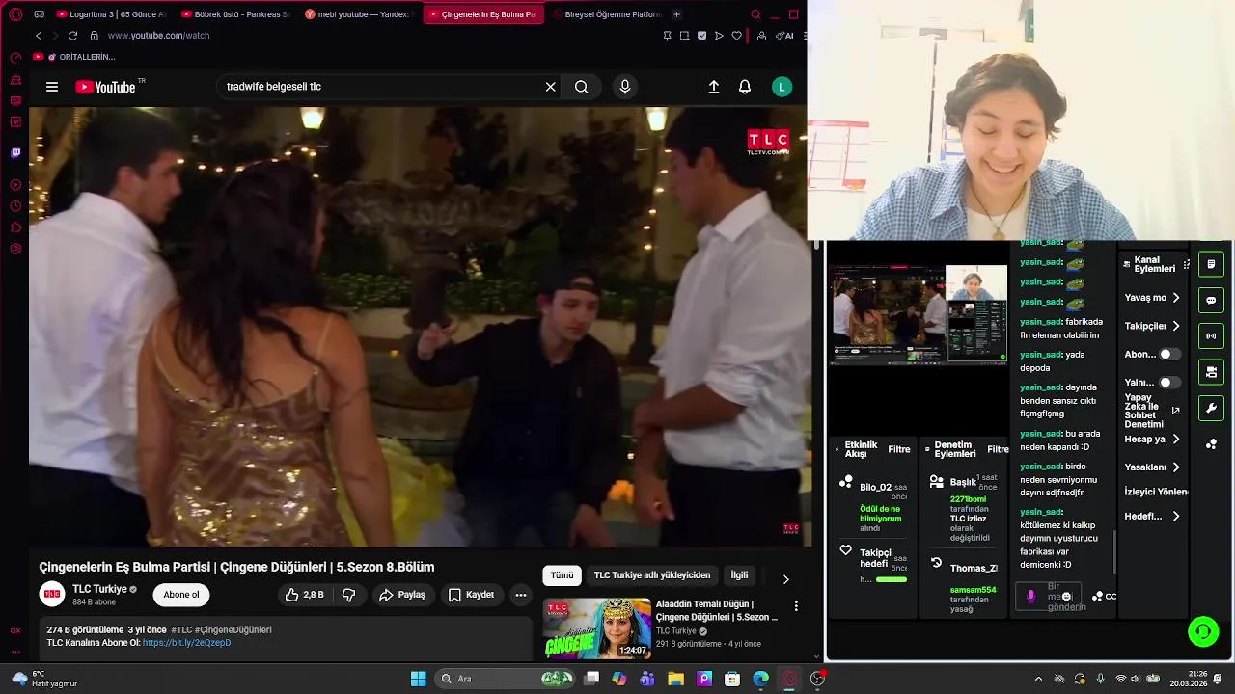Switch to the Bireysel Öğrenme Platformu tab
1235x694 pixels.
(607, 14)
